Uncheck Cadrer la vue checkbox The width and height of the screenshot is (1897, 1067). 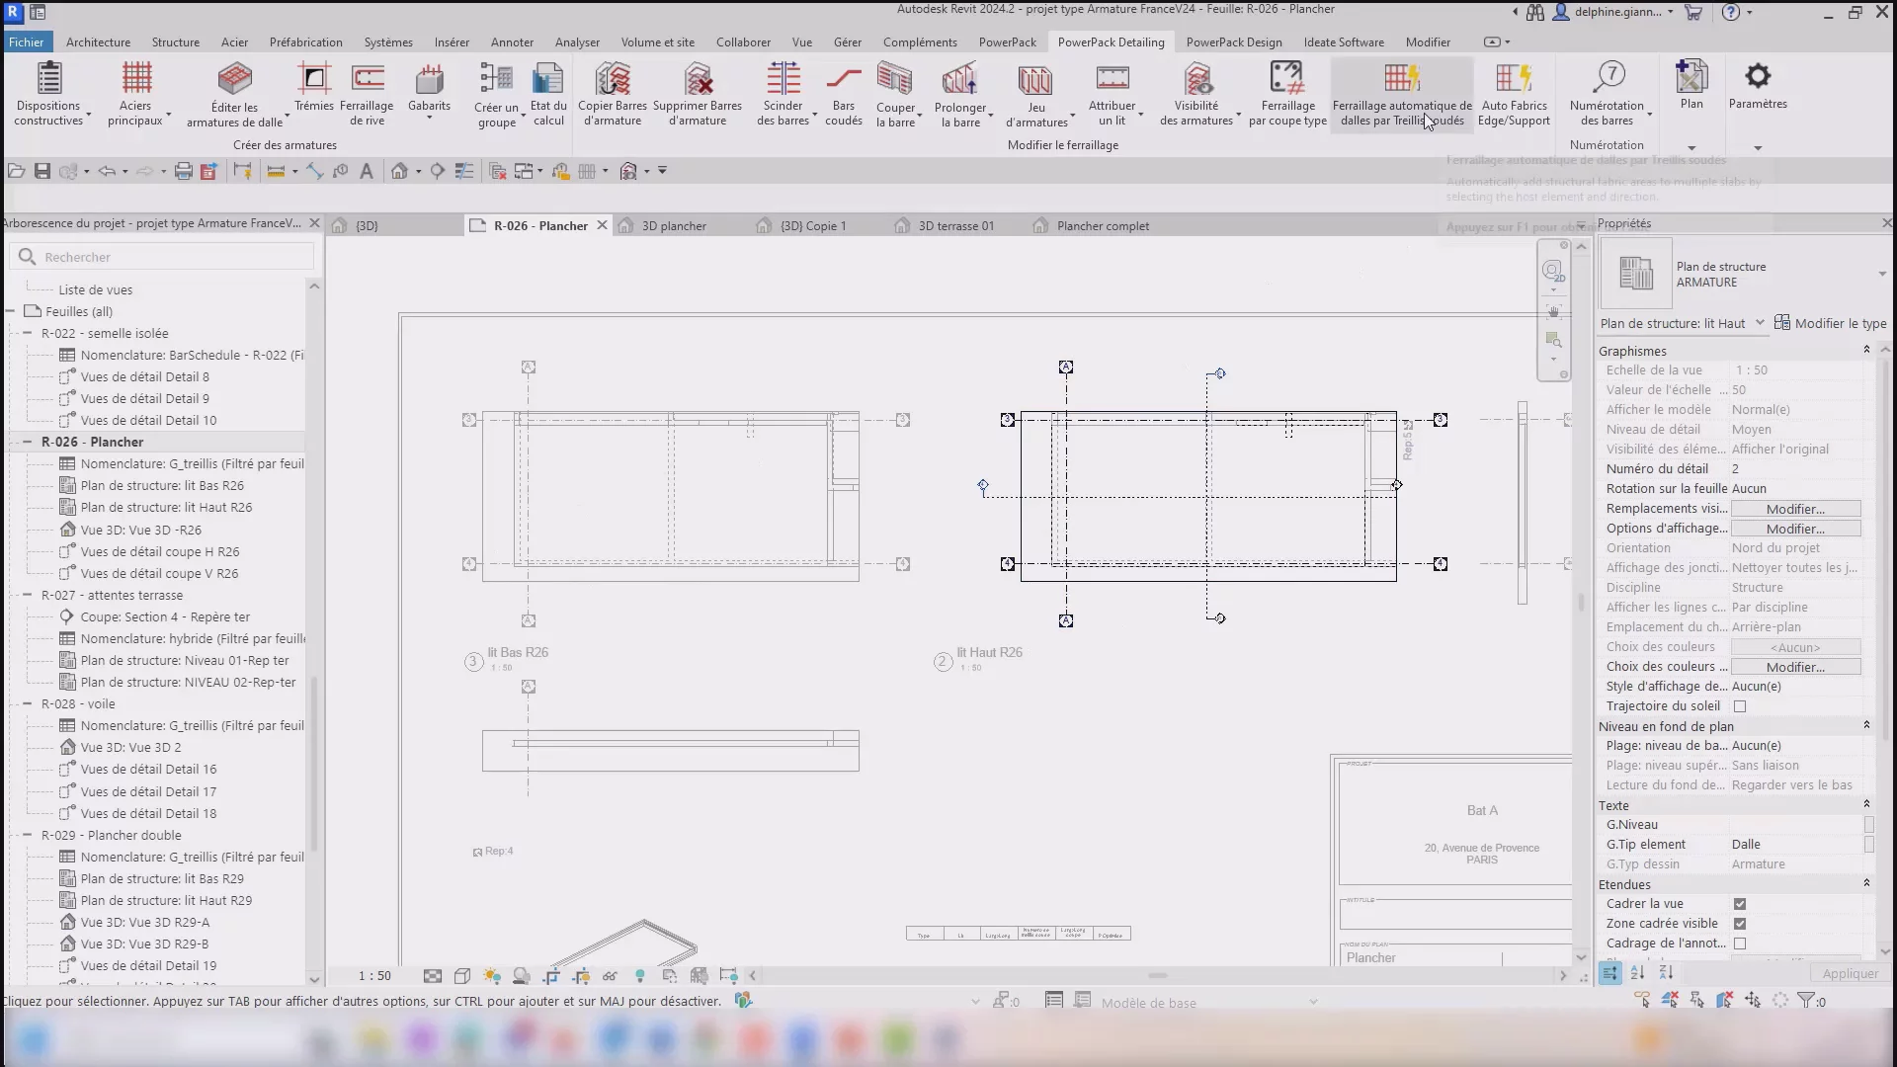coord(1740,904)
